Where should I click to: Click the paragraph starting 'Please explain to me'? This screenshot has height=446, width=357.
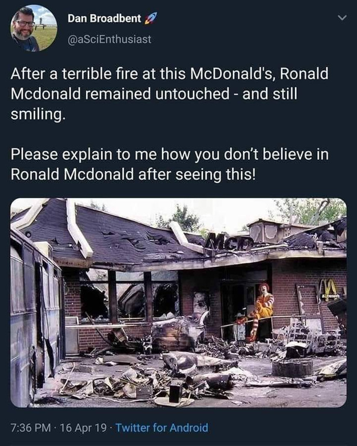click(x=170, y=164)
